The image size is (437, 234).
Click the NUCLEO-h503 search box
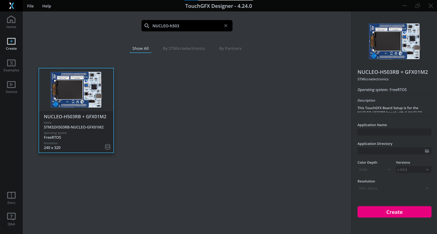(187, 26)
